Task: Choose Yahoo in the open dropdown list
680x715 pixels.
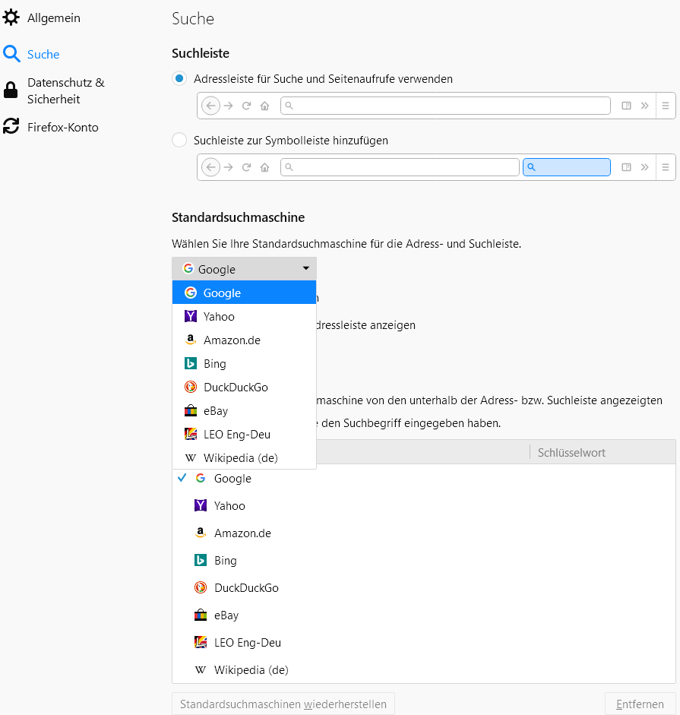Action: 244,316
